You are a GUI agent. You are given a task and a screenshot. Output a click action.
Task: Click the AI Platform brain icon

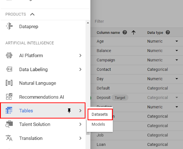(x=9, y=56)
